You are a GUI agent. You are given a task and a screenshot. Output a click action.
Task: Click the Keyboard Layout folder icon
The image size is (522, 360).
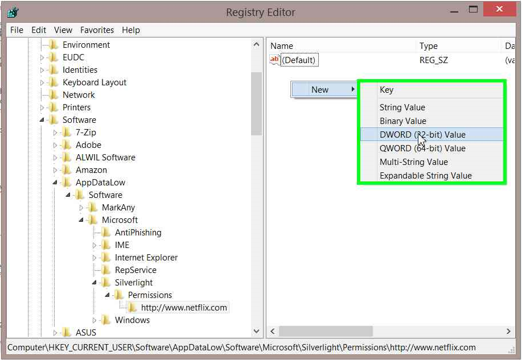coord(54,82)
